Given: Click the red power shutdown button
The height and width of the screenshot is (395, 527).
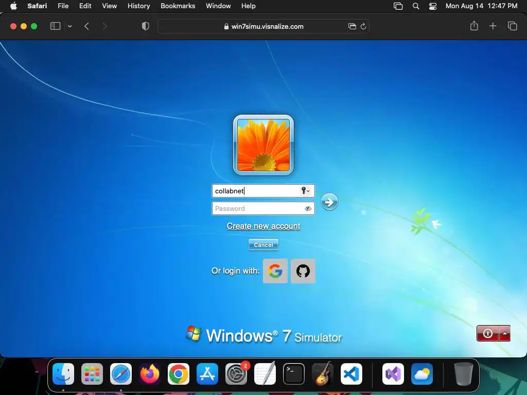Looking at the screenshot, I should 488,333.
